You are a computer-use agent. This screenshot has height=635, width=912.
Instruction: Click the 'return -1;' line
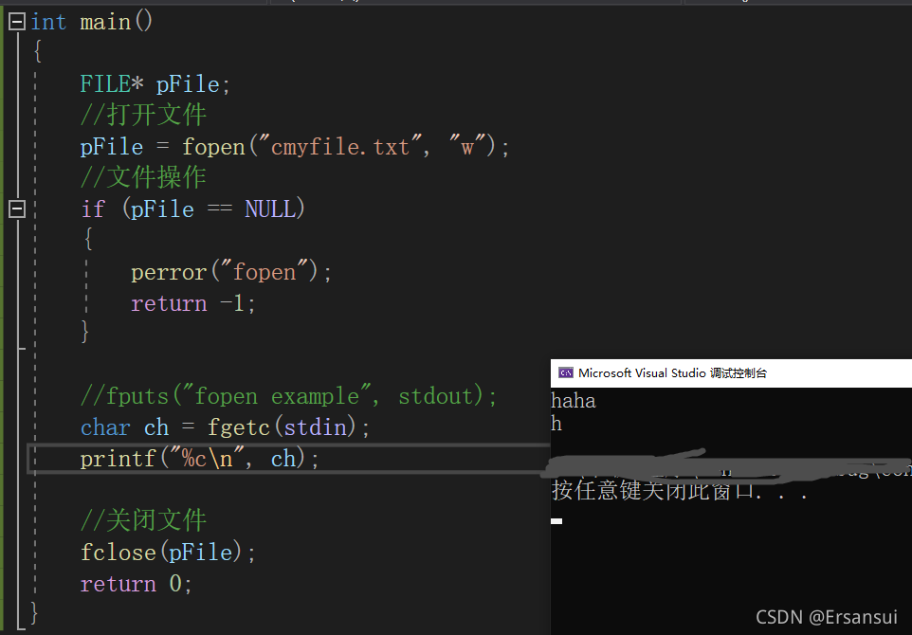point(193,303)
